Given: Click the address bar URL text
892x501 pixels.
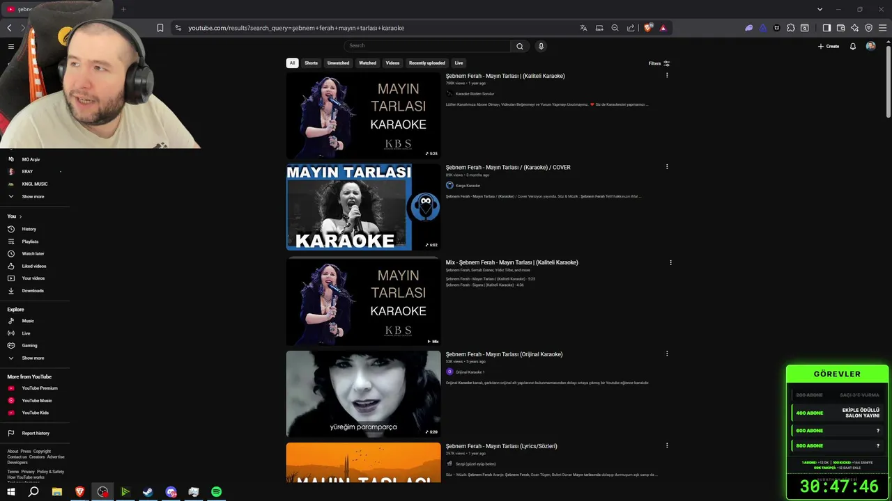Looking at the screenshot, I should (296, 28).
